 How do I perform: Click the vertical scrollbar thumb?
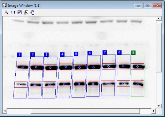pos(159,46)
